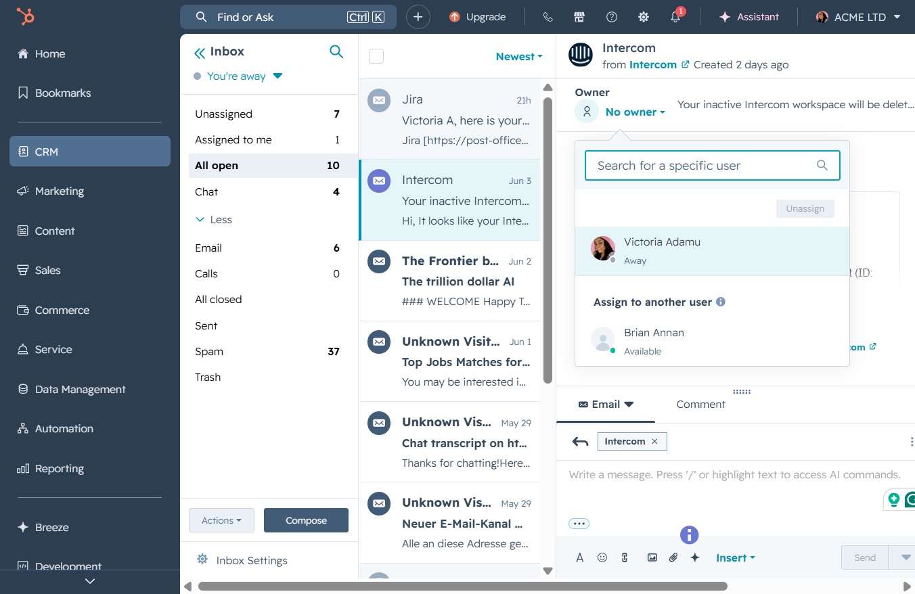Open the Jira conversation
Screen dimensions: 915x594
(x=449, y=120)
